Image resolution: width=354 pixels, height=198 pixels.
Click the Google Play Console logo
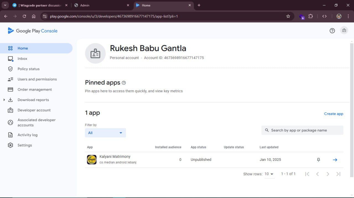pyautogui.click(x=33, y=31)
